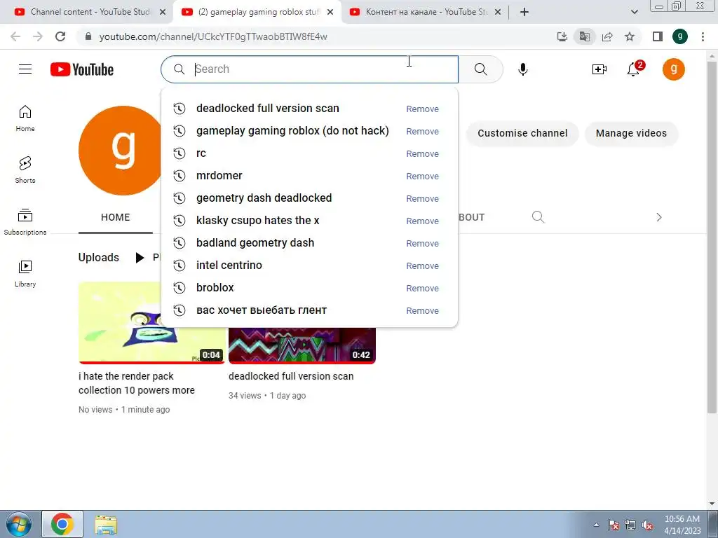Open a new browser tab

pos(524,12)
